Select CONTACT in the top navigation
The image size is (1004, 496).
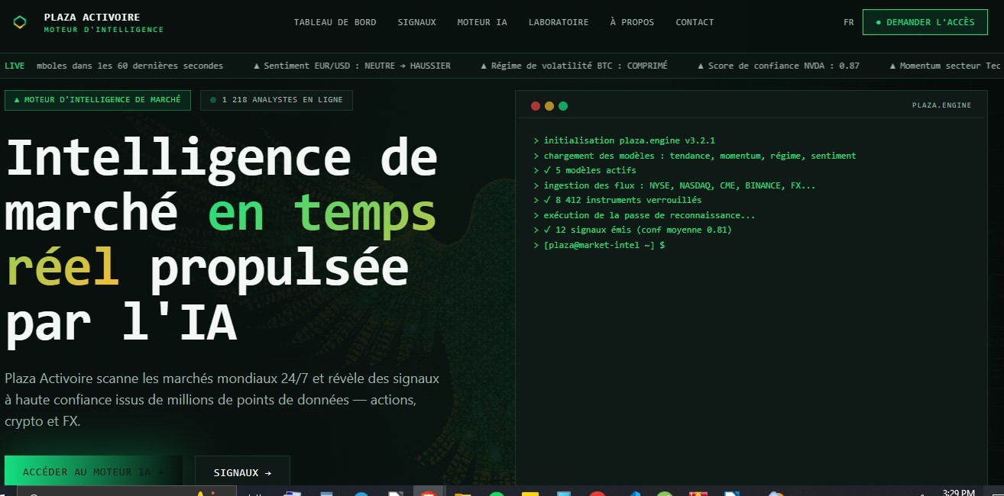pyautogui.click(x=695, y=22)
